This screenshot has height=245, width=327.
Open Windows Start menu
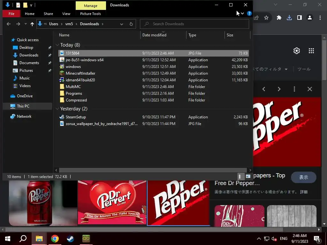pos(8,239)
